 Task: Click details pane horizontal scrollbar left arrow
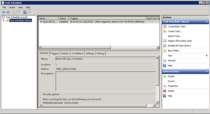click(x=41, y=105)
